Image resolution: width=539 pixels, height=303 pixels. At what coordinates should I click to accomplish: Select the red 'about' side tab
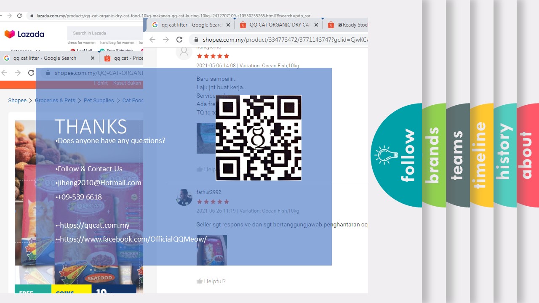(527, 155)
